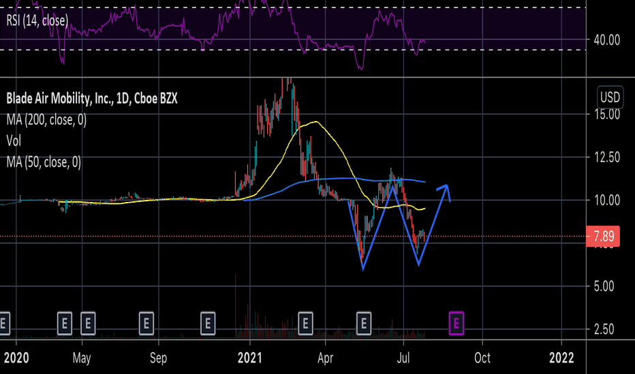This screenshot has height=374, width=635.
Task: Click the 15.00 price scale value
Action: 606,114
